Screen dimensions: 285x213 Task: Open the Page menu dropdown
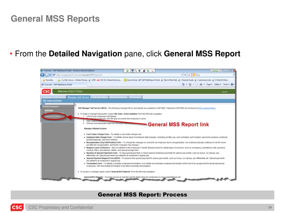pyautogui.click(x=209, y=84)
